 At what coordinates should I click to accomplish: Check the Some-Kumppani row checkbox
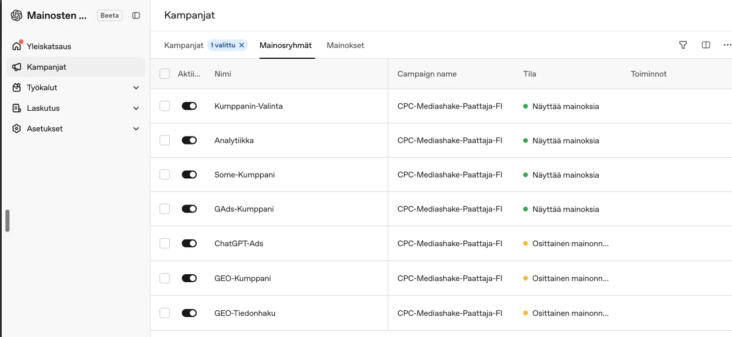pyautogui.click(x=165, y=175)
